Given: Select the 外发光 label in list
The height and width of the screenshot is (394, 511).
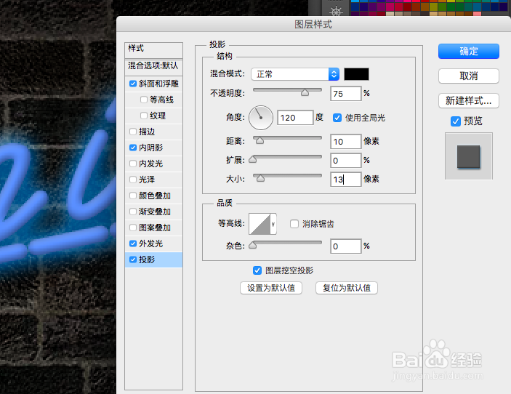Looking at the screenshot, I should 150,244.
